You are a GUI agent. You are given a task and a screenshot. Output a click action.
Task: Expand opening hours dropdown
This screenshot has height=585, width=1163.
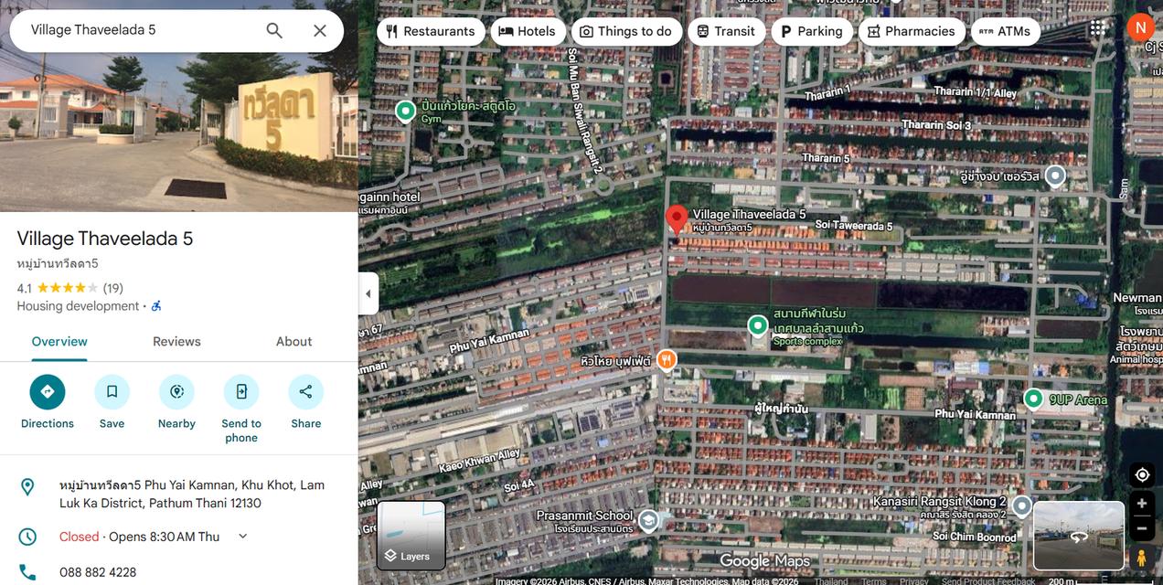pos(243,537)
